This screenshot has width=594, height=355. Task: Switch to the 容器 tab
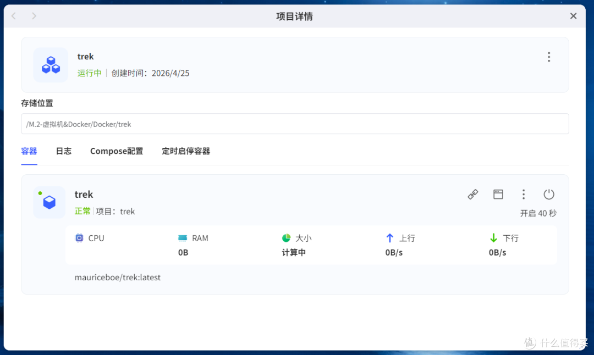tap(29, 151)
